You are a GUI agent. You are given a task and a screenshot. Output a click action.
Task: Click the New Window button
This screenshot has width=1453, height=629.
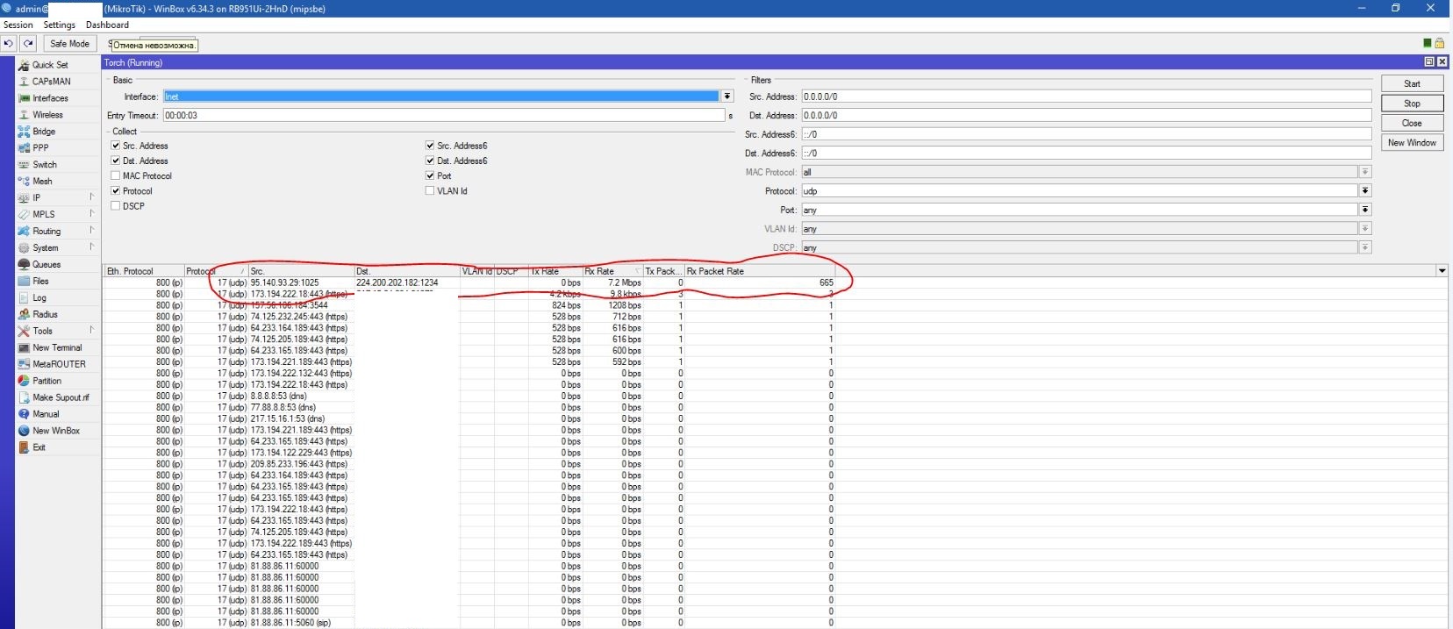point(1411,143)
